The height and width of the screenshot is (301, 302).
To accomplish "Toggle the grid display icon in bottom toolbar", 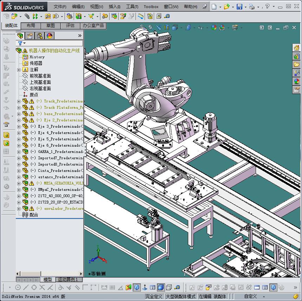I will 112,288.
